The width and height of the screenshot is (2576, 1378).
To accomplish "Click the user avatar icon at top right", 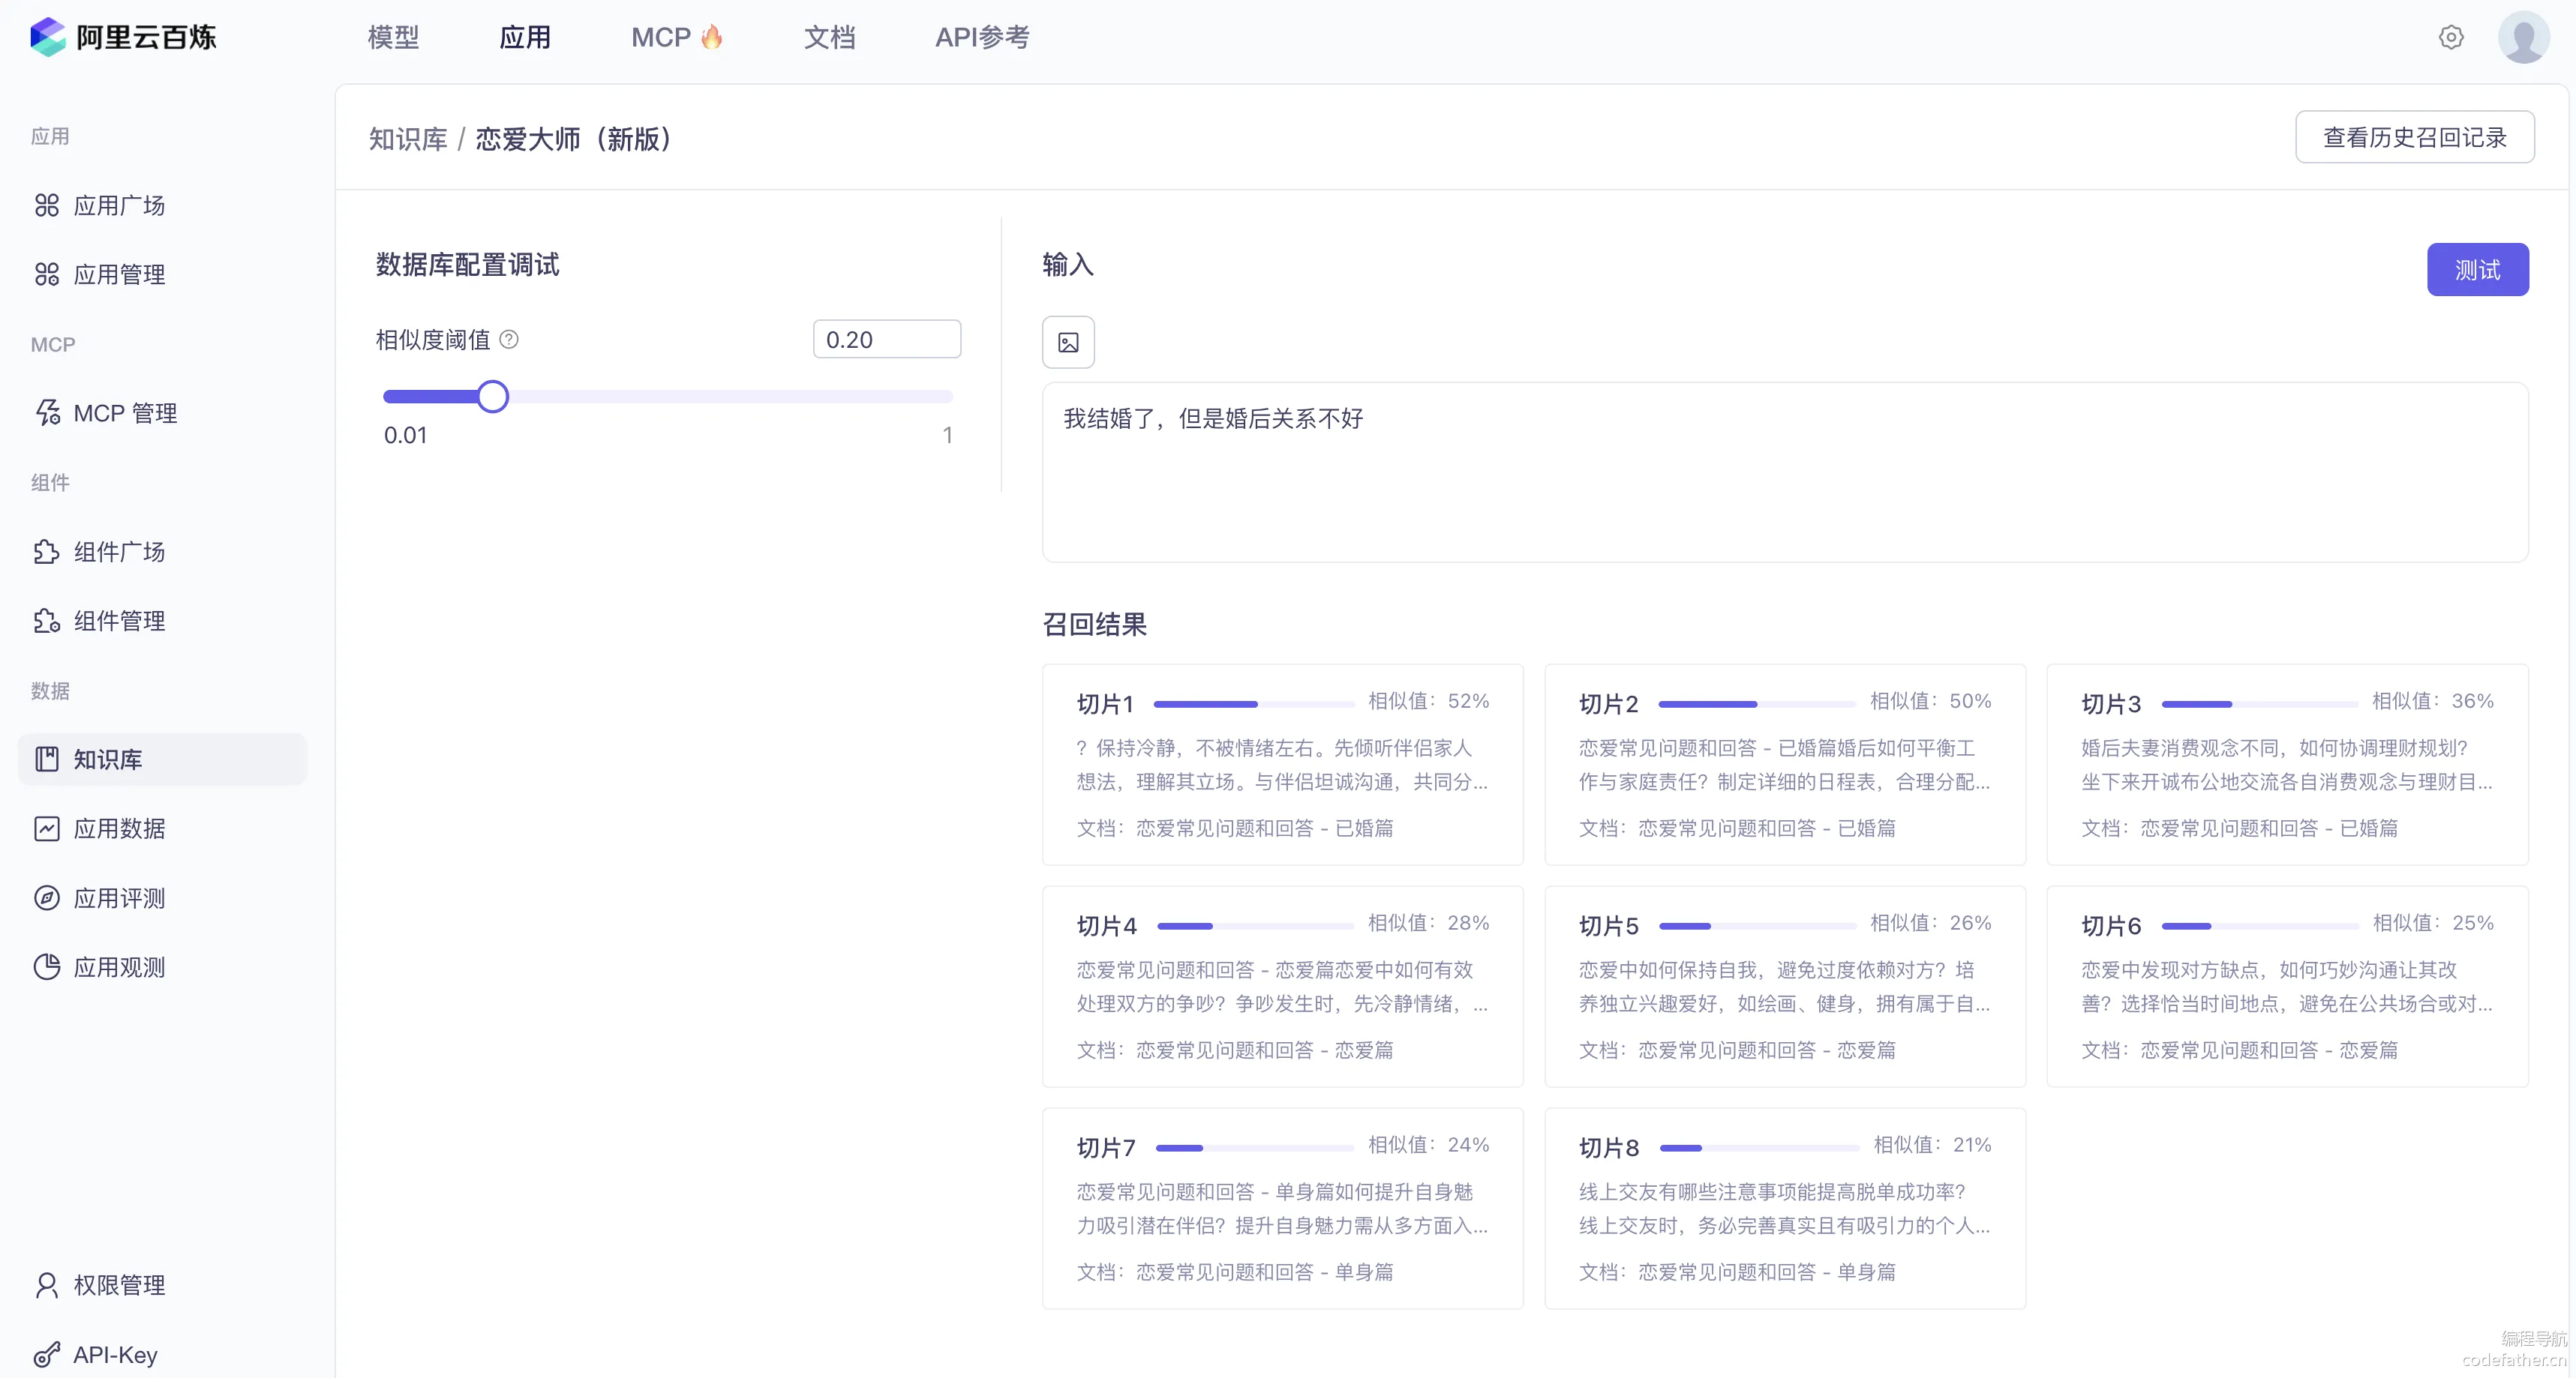I will pyautogui.click(x=2523, y=37).
